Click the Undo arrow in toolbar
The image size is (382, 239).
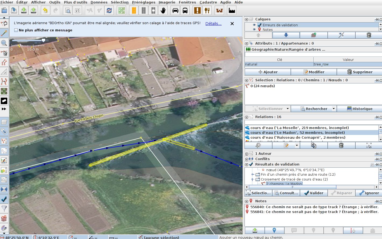[x=45, y=10]
